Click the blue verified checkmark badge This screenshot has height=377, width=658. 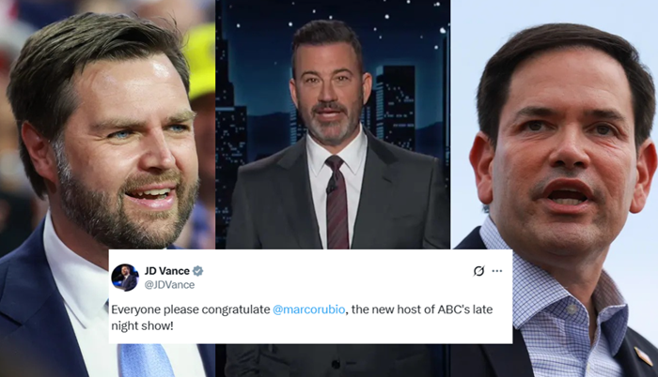click(x=198, y=271)
